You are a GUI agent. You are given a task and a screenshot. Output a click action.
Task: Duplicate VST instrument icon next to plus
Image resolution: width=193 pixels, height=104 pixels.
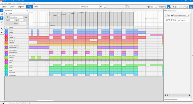coord(168,95)
